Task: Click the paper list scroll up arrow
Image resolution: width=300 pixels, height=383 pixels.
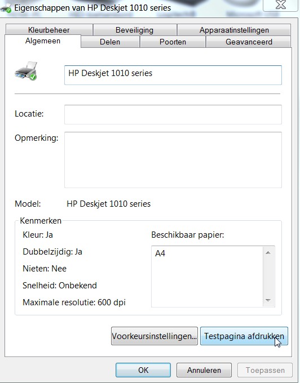Action: [x=268, y=252]
